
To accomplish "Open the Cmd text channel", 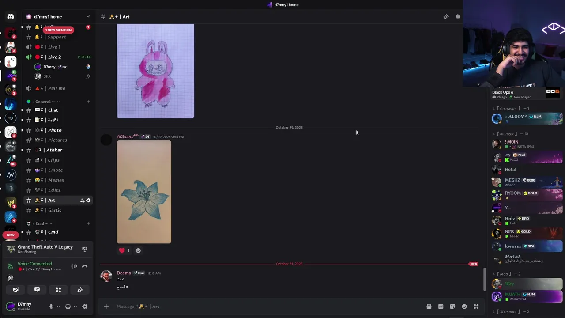I will click(x=58, y=232).
